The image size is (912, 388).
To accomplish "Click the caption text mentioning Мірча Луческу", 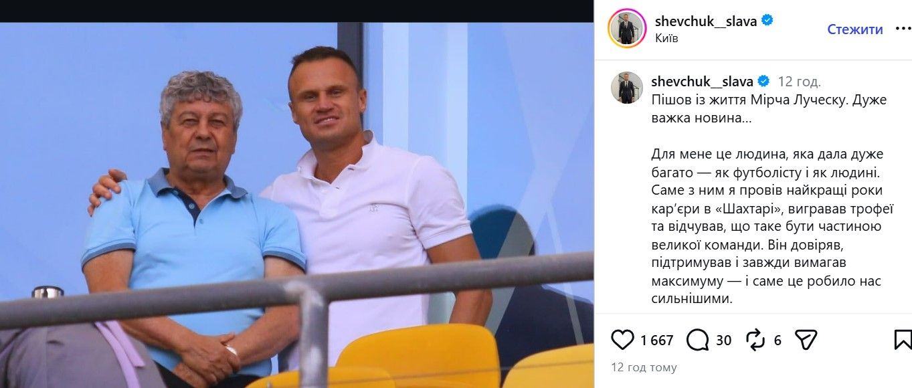I will (x=769, y=108).
